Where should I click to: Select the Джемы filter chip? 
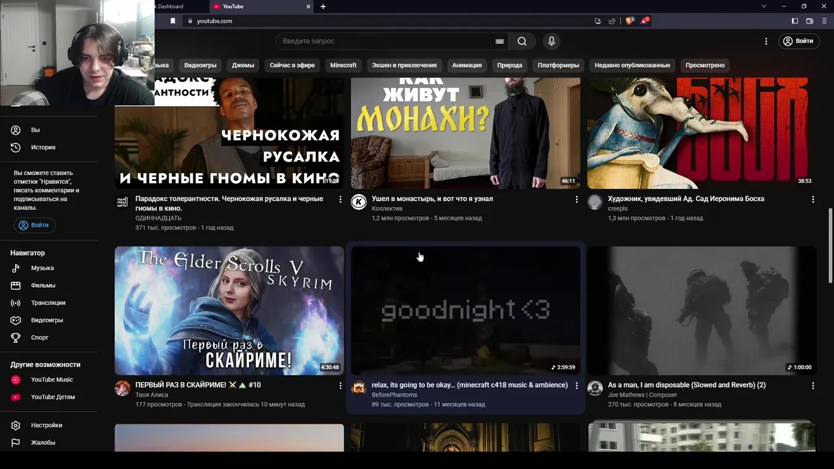click(x=243, y=65)
